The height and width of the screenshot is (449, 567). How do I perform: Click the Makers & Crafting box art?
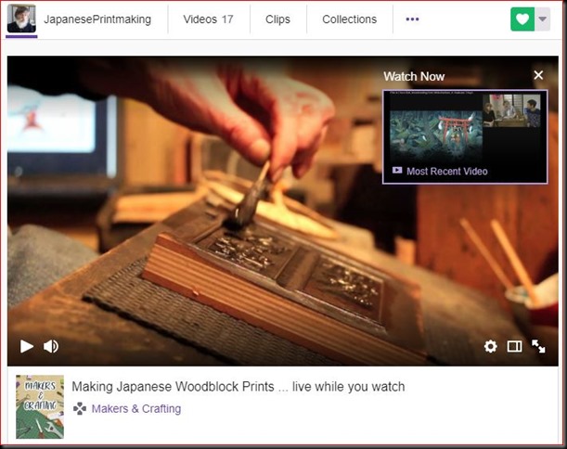tap(40, 406)
